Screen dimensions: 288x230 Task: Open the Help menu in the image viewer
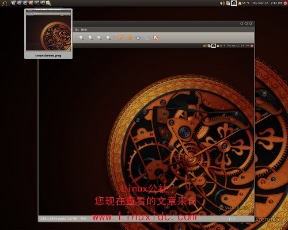(84, 29)
